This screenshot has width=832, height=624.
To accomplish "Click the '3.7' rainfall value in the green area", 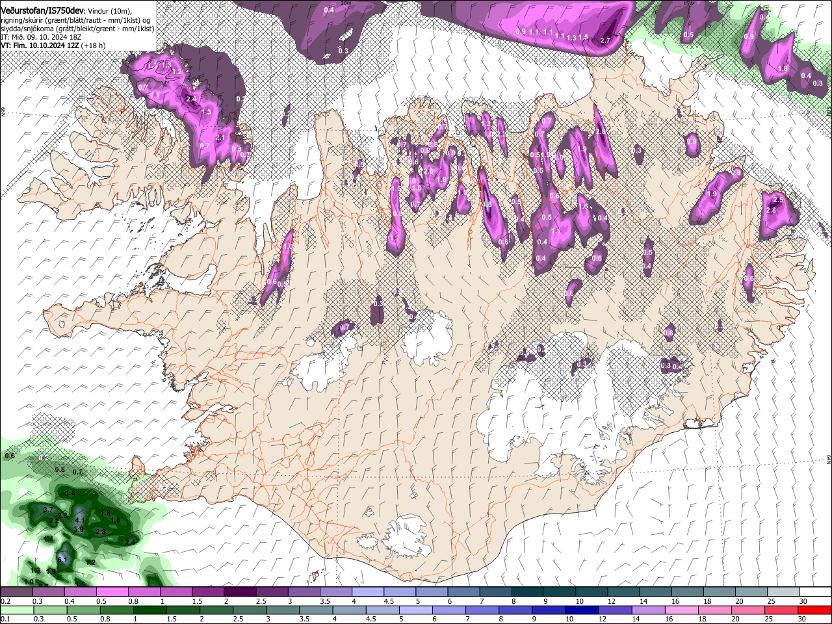I will point(47,510).
